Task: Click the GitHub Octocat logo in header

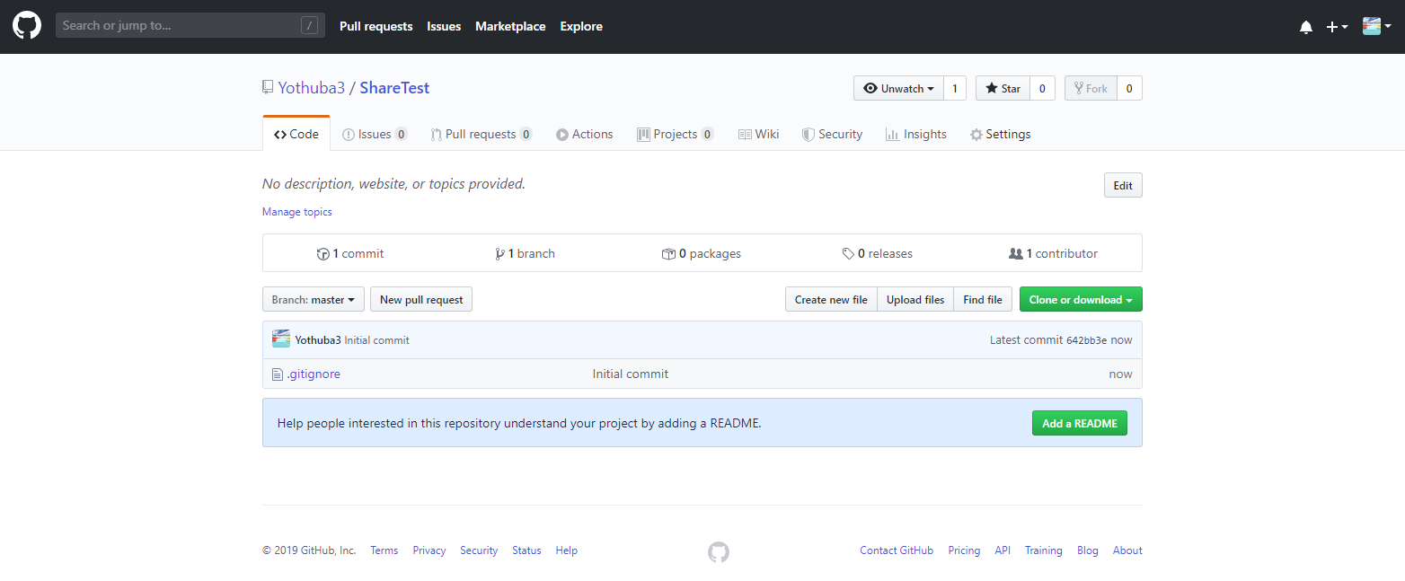Action: [27, 26]
